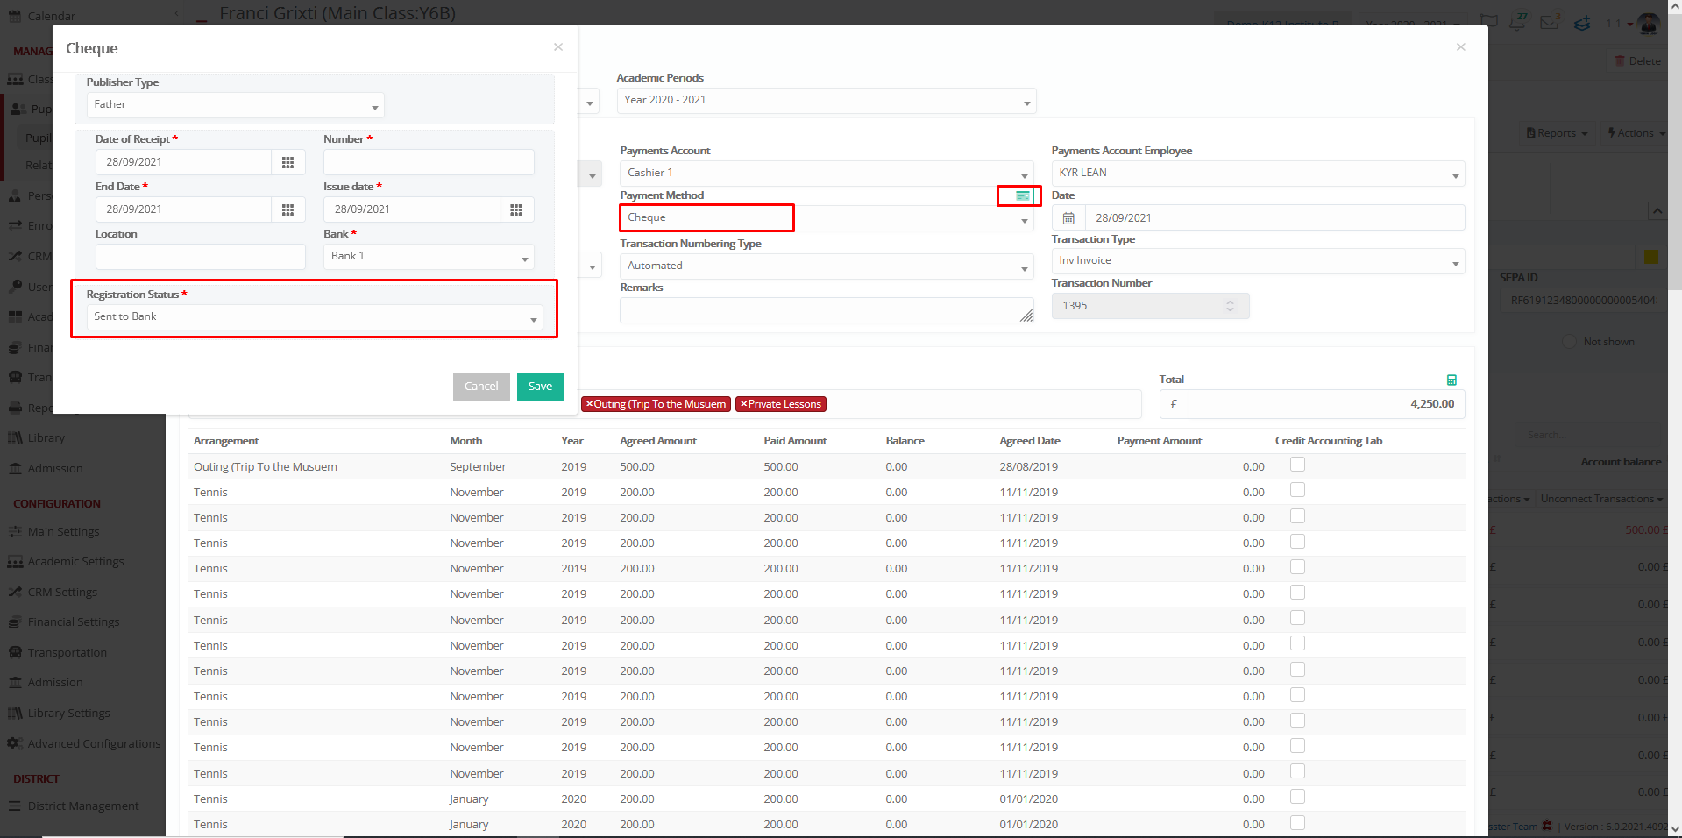Screen dimensions: 1682x838
Task: Click the cheque Number input field
Action: point(429,162)
